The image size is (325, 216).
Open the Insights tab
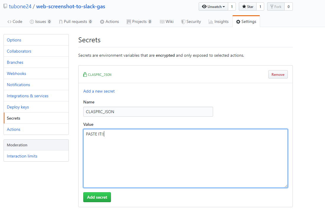pos(218,21)
